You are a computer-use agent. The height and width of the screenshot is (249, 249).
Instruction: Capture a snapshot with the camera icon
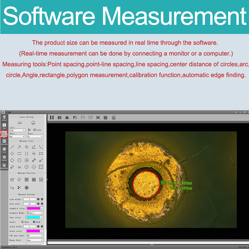click(x=59, y=118)
